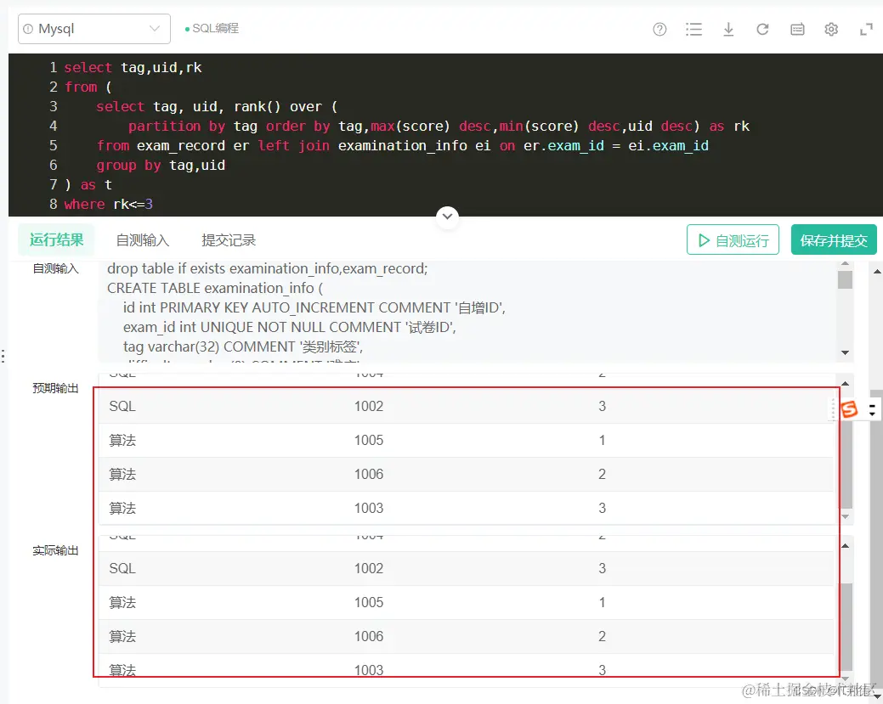Click line number 5 in editor gutter
The height and width of the screenshot is (704, 883).
point(53,146)
